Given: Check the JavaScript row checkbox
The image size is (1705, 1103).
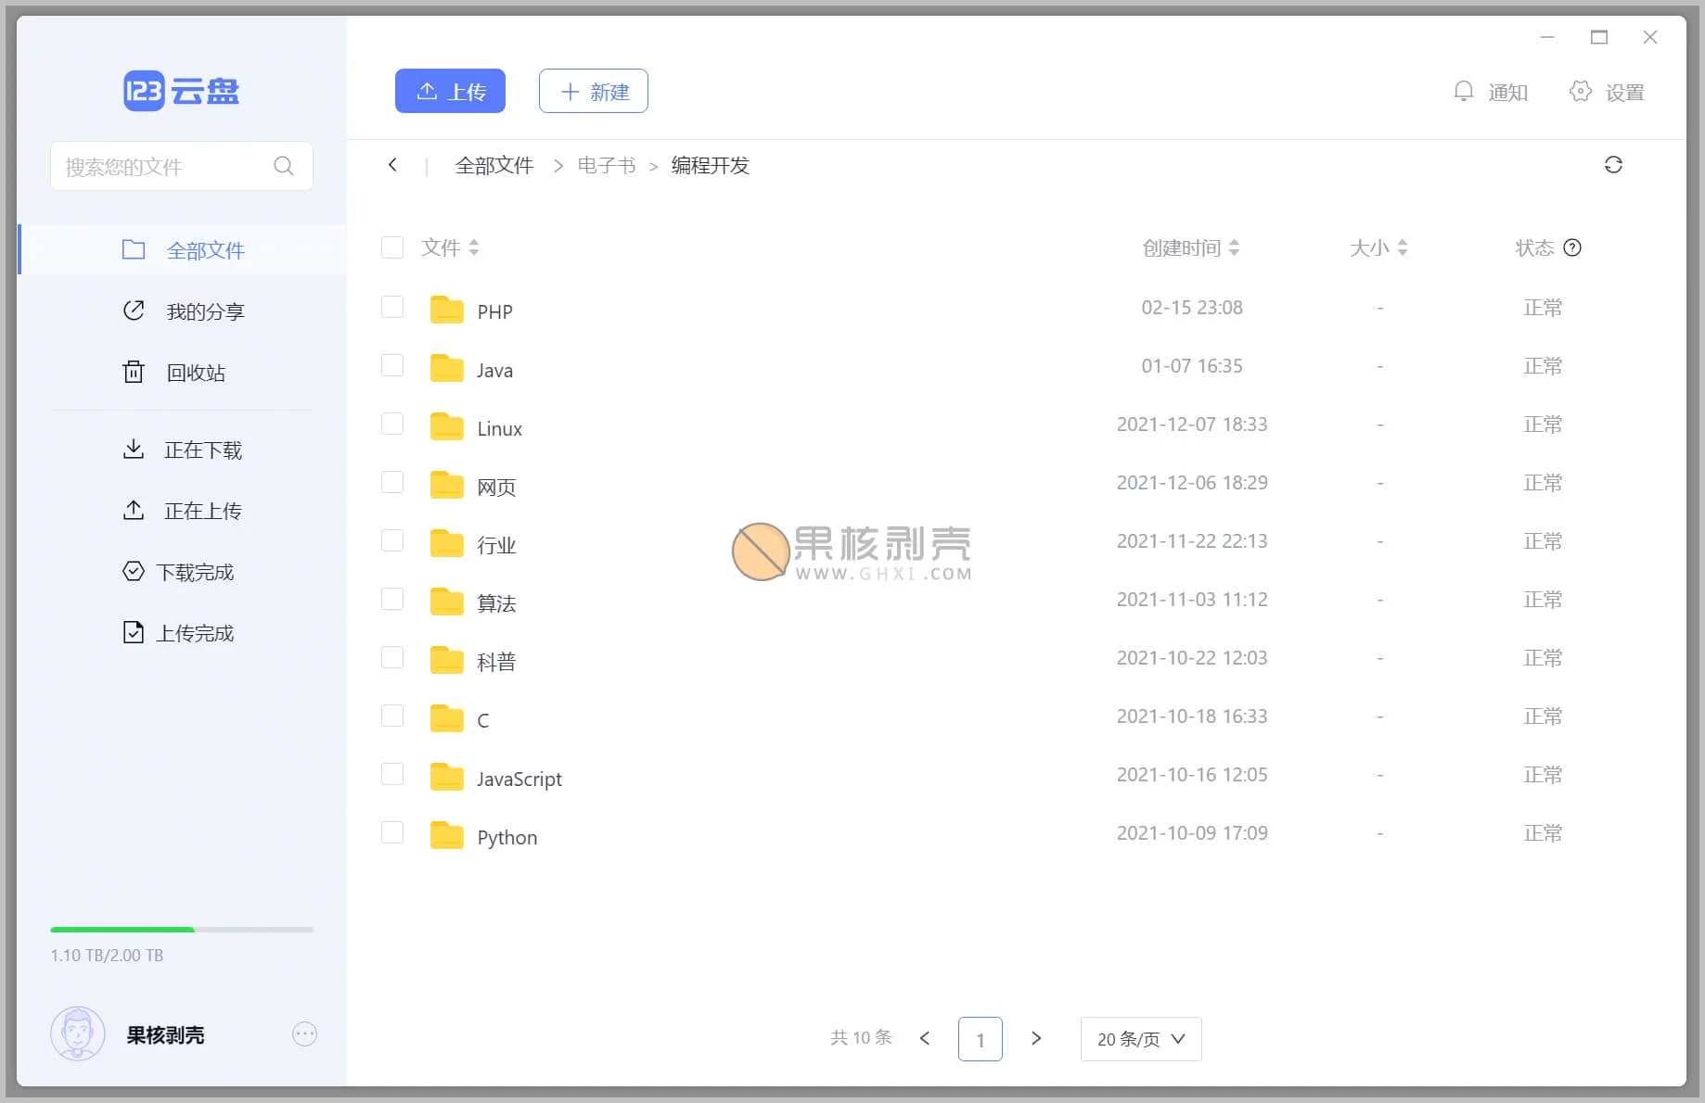Looking at the screenshot, I should pos(392,774).
